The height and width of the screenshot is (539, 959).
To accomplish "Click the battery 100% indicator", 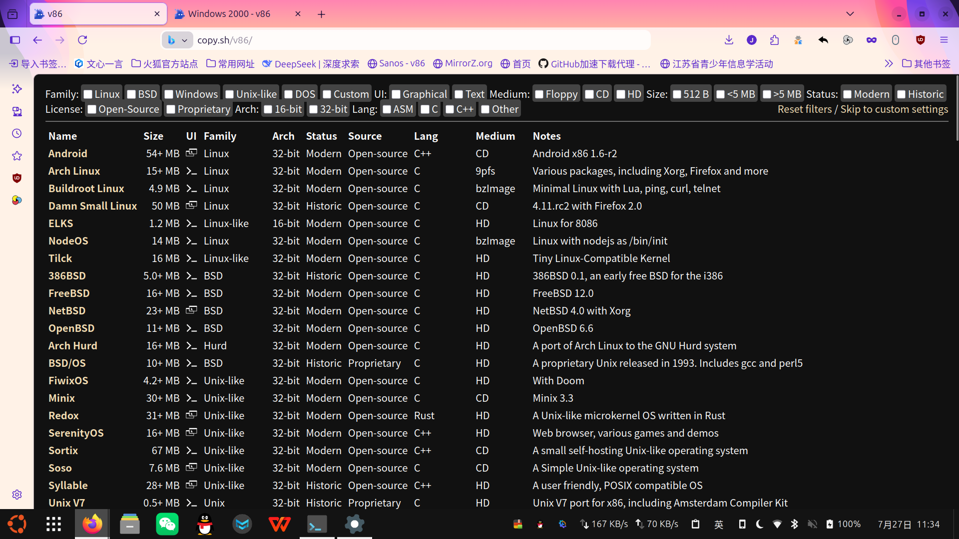I will coord(844,524).
